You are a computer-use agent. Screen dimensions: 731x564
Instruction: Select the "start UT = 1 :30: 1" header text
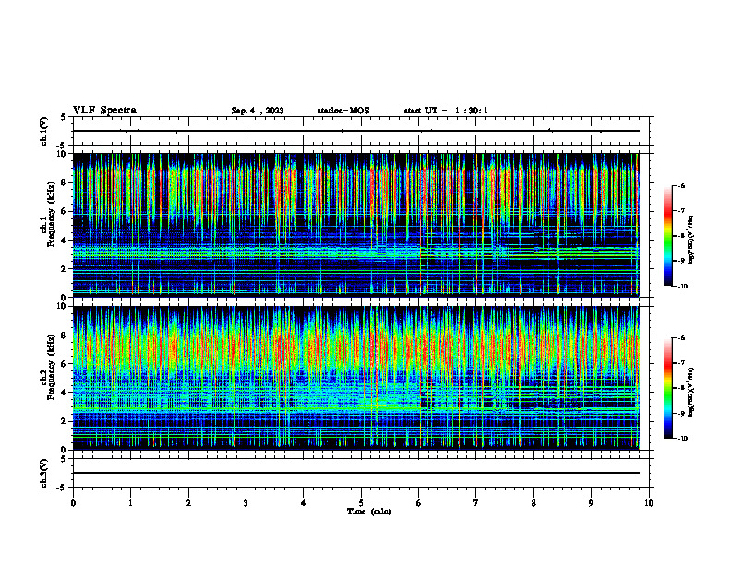click(x=446, y=111)
